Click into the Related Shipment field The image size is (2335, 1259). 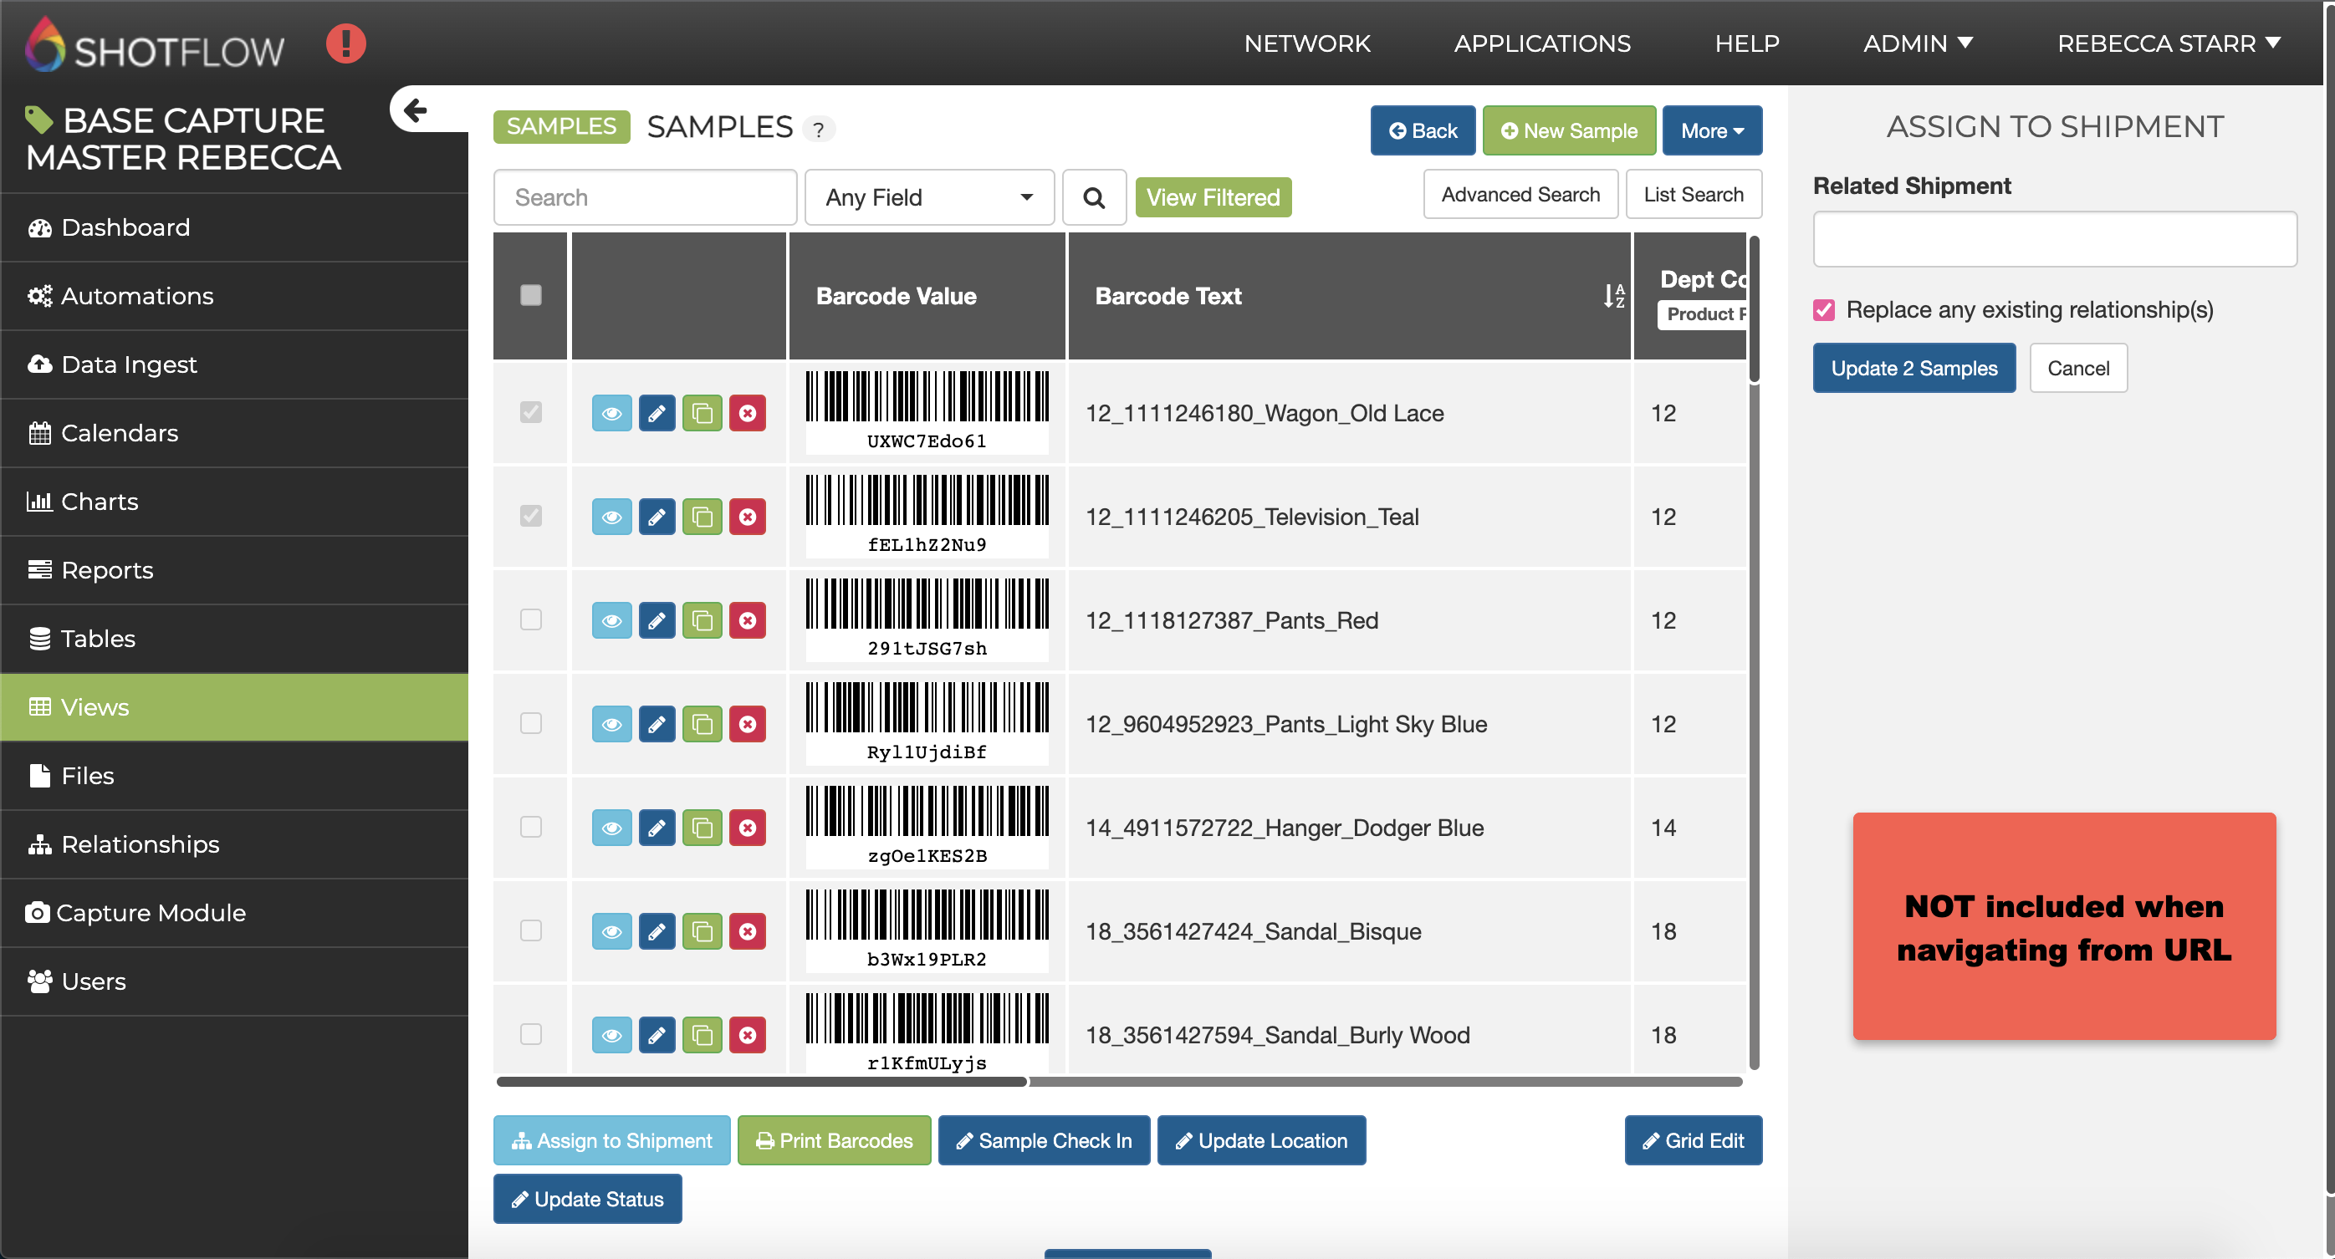(x=2053, y=239)
